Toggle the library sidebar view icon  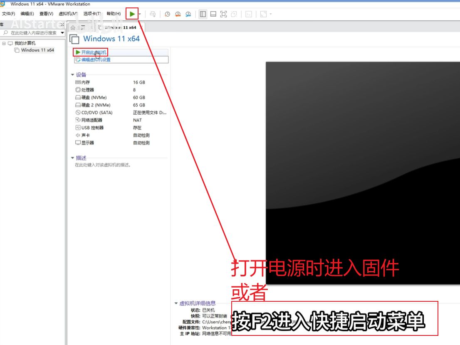pyautogui.click(x=203, y=14)
